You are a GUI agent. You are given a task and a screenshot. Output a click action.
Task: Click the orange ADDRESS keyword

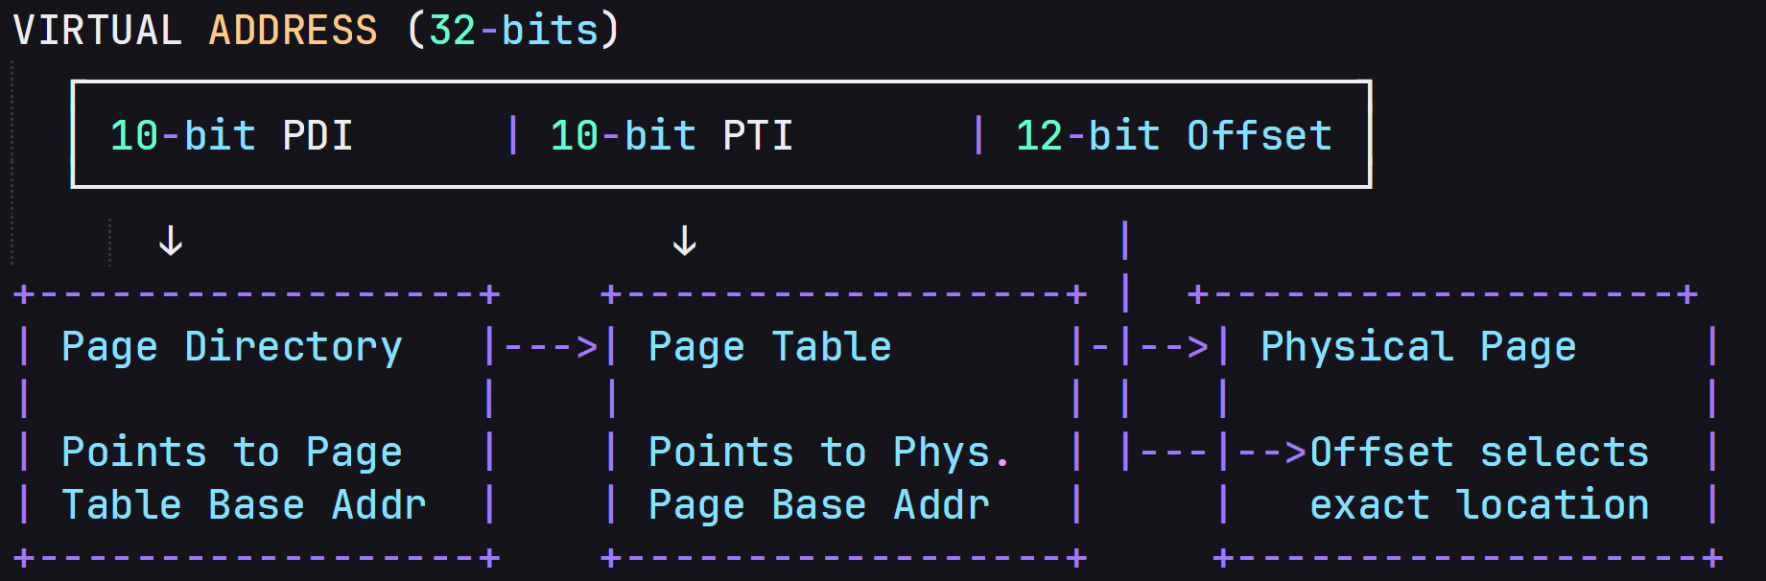pos(293,30)
